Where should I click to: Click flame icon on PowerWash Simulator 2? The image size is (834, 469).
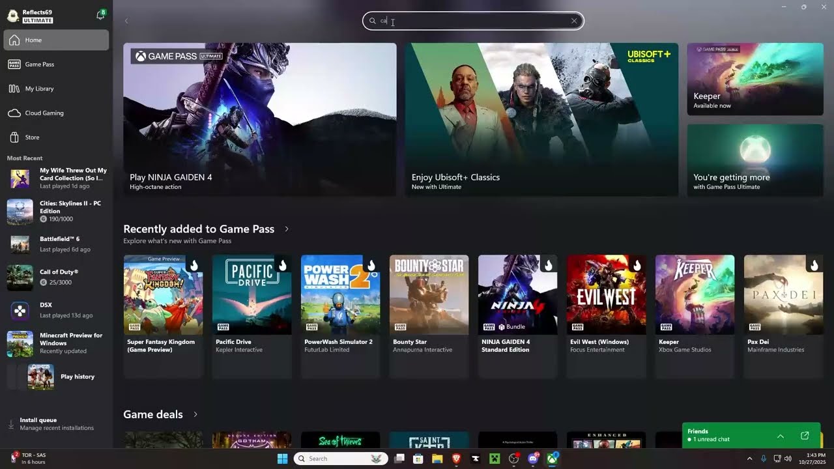[x=371, y=264]
